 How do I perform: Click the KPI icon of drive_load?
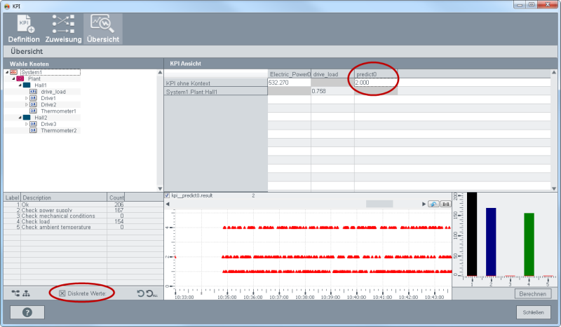[x=33, y=92]
